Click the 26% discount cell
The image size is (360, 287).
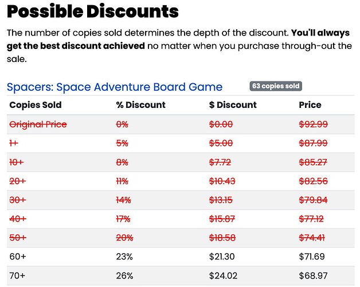pyautogui.click(x=124, y=276)
